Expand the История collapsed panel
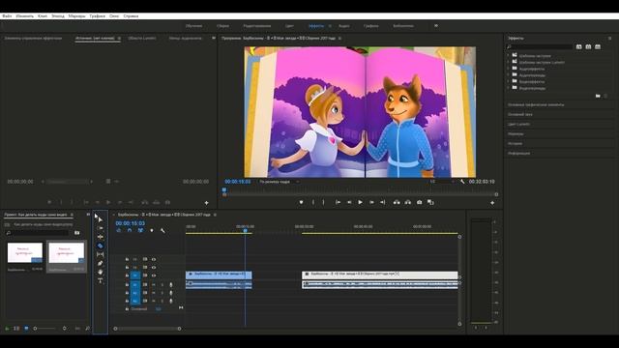Viewport: 619px width, 348px height. [x=516, y=143]
